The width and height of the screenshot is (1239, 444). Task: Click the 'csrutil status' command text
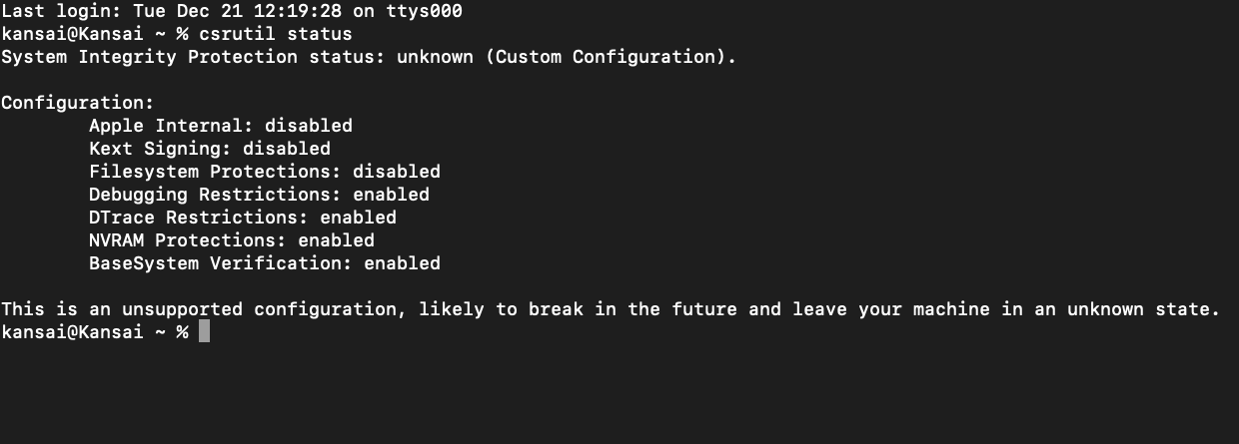coord(276,34)
